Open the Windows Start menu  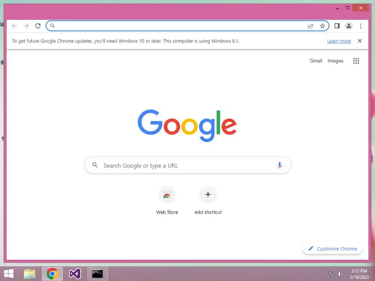click(x=9, y=274)
